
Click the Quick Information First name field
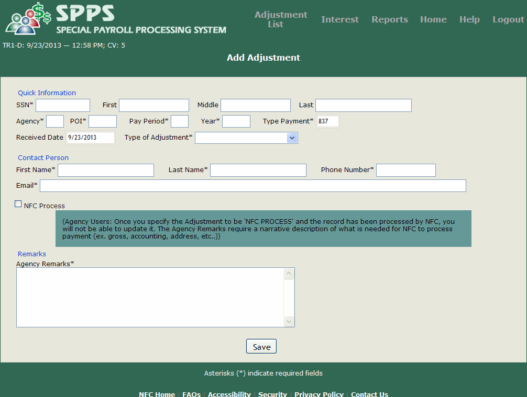154,105
